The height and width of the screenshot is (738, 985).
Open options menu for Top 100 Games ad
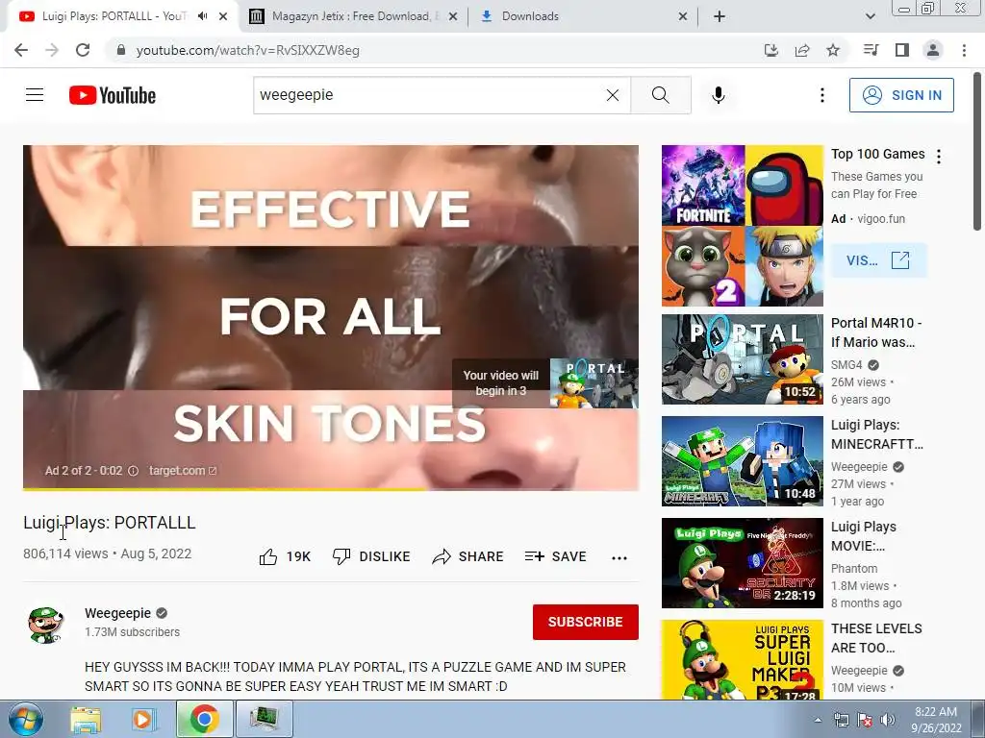939,157
